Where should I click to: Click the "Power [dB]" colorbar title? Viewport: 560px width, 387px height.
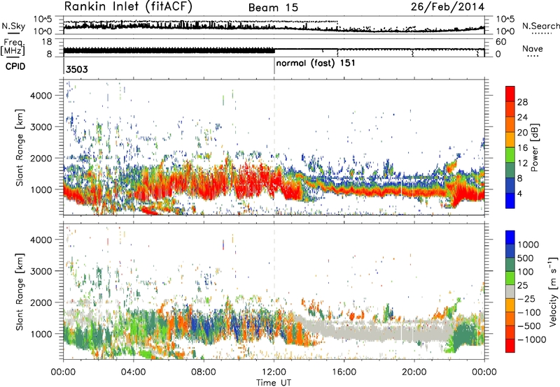(534, 147)
